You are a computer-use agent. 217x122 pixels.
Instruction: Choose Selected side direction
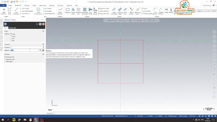pyautogui.click(x=5, y=57)
